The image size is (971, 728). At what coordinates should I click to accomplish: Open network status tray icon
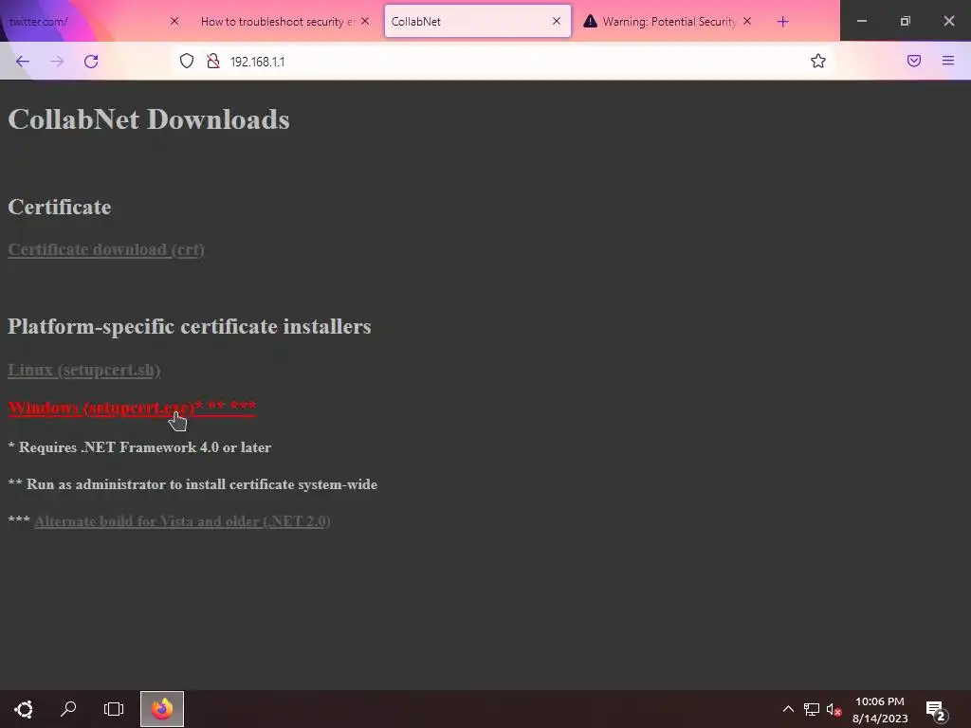point(812,709)
